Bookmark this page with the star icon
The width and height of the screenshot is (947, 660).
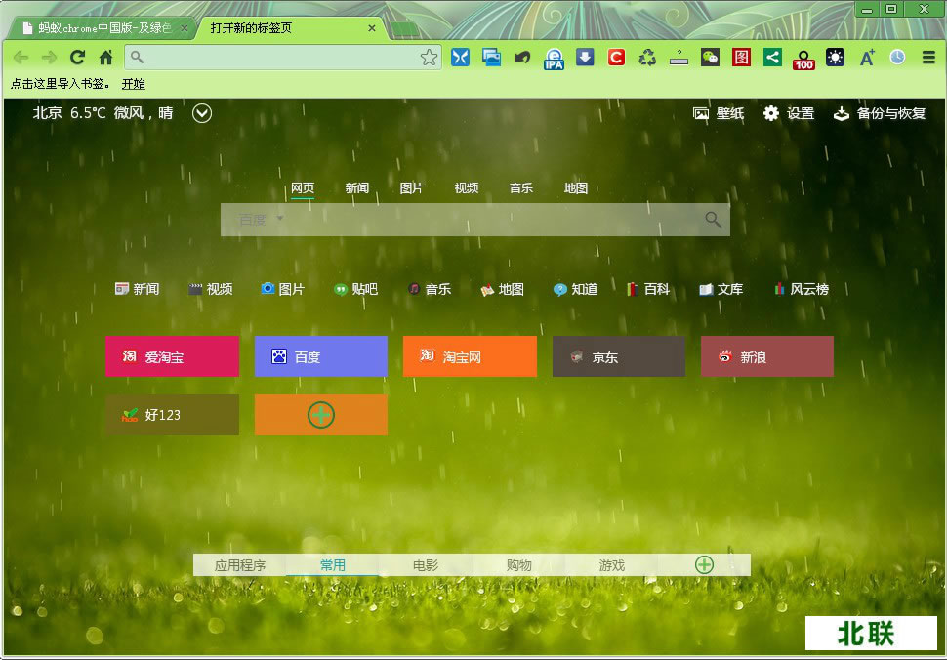coord(429,58)
